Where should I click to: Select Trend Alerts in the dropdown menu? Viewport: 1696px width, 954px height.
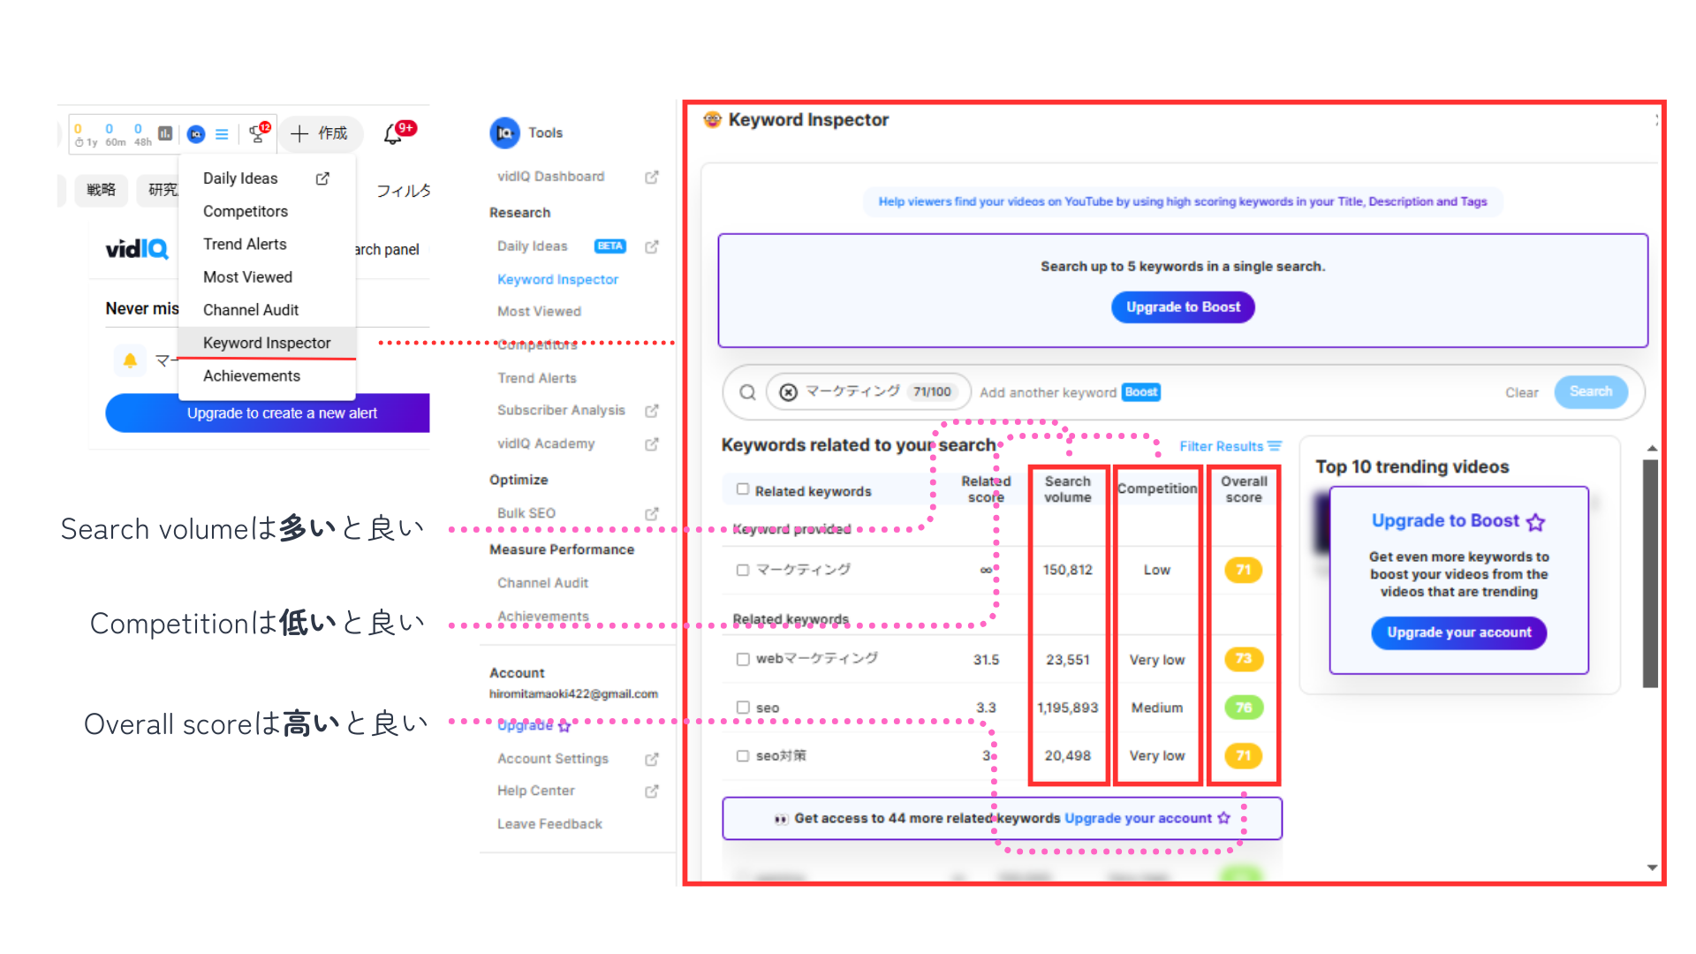pos(245,244)
